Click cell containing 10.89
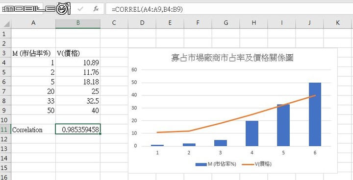The width and height of the screenshot is (353, 180). click(78, 63)
